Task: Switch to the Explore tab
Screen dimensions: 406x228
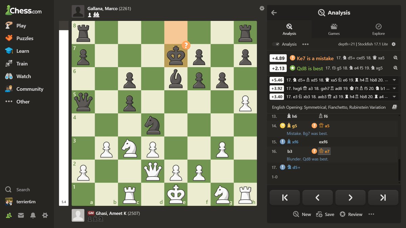Action: click(x=378, y=29)
